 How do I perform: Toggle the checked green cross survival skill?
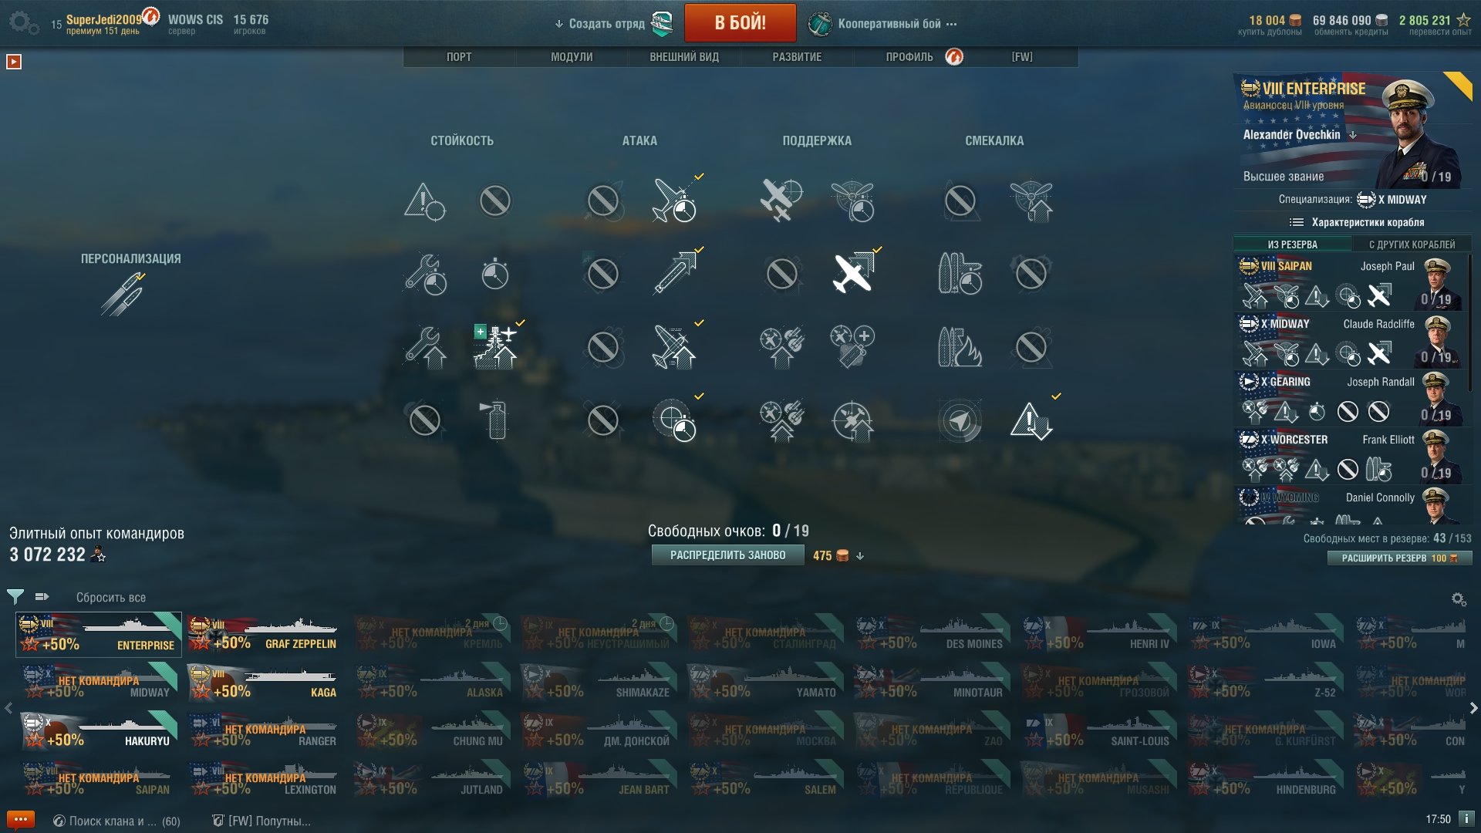tap(495, 346)
